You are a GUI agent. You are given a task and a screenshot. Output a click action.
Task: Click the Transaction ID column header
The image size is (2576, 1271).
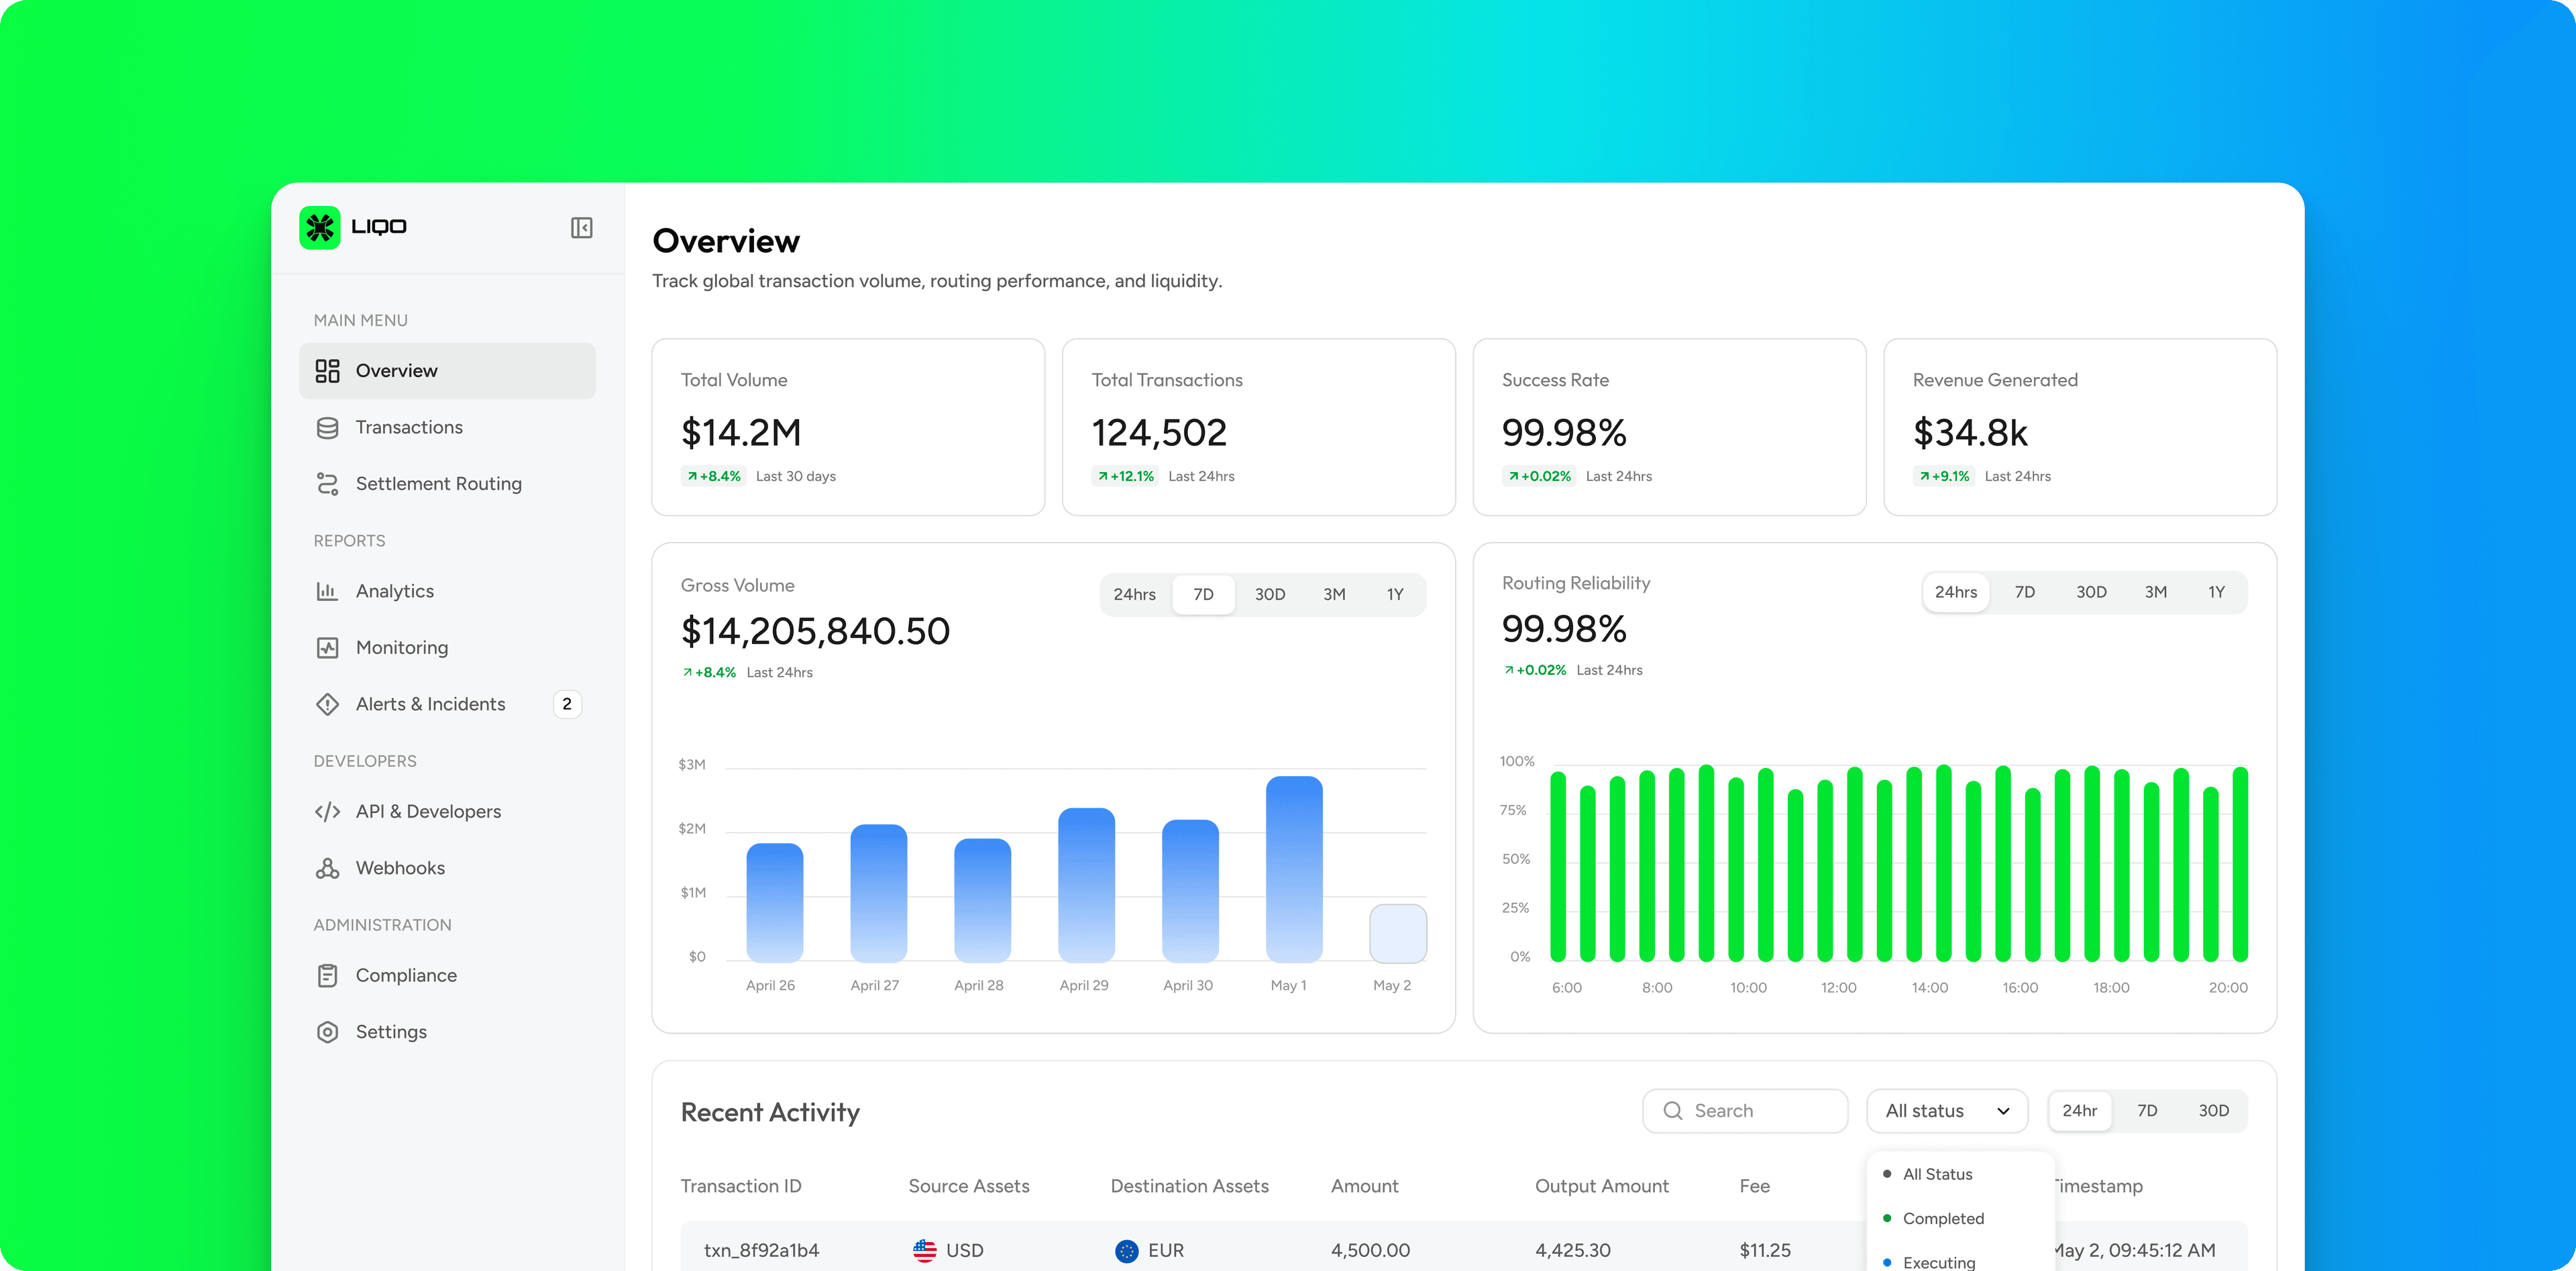click(741, 1186)
